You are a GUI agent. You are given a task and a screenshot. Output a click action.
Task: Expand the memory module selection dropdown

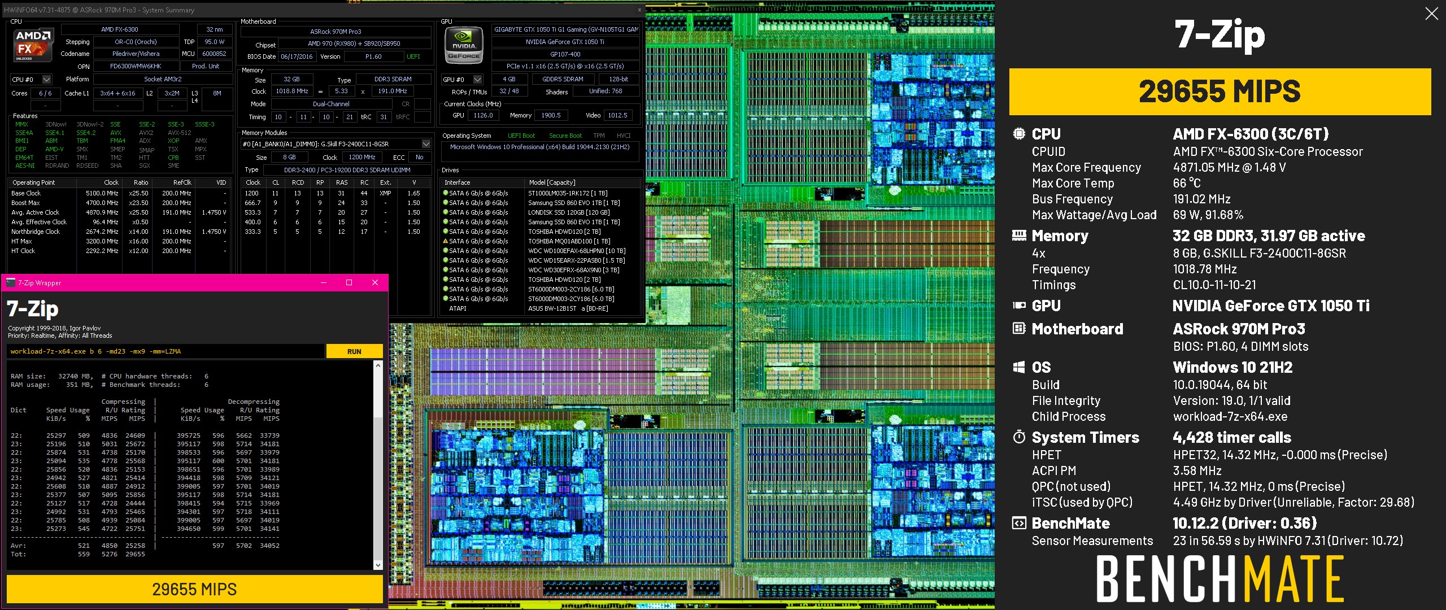pyautogui.click(x=426, y=144)
